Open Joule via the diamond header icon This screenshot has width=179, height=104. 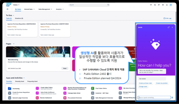[x=151, y=5]
